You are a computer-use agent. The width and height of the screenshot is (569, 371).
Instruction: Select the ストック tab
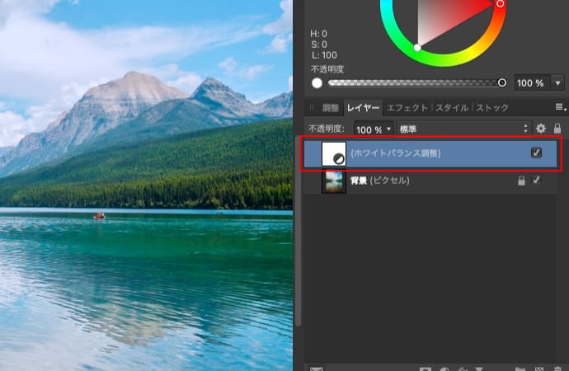pyautogui.click(x=492, y=108)
